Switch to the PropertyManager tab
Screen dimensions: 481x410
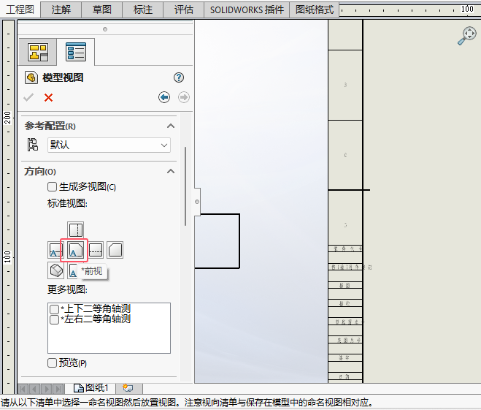pyautogui.click(x=75, y=52)
